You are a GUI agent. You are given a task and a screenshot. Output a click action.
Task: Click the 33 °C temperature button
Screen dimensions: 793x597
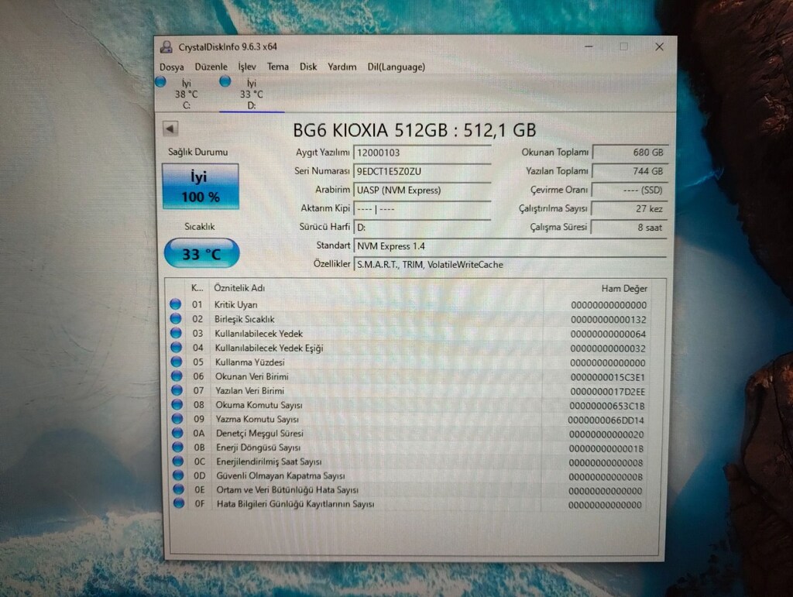[201, 253]
